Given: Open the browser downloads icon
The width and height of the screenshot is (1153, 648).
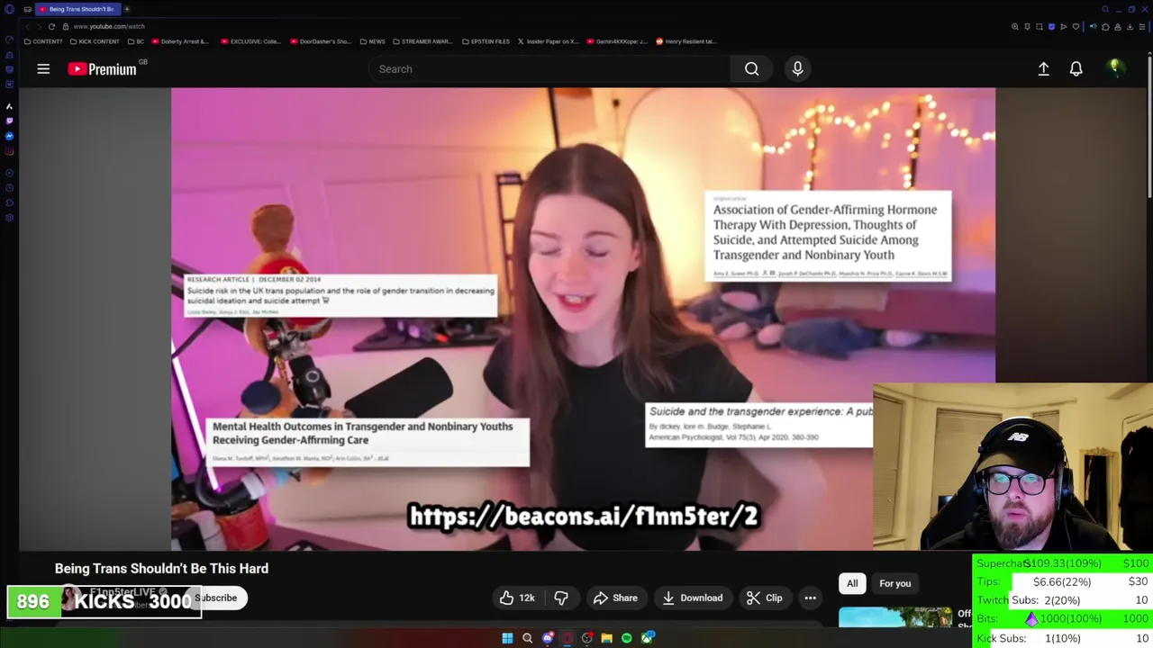Looking at the screenshot, I should point(1130,27).
